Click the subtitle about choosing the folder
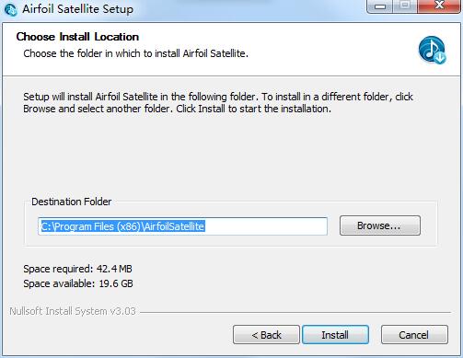Image resolution: width=463 pixels, height=358 pixels. pyautogui.click(x=135, y=53)
